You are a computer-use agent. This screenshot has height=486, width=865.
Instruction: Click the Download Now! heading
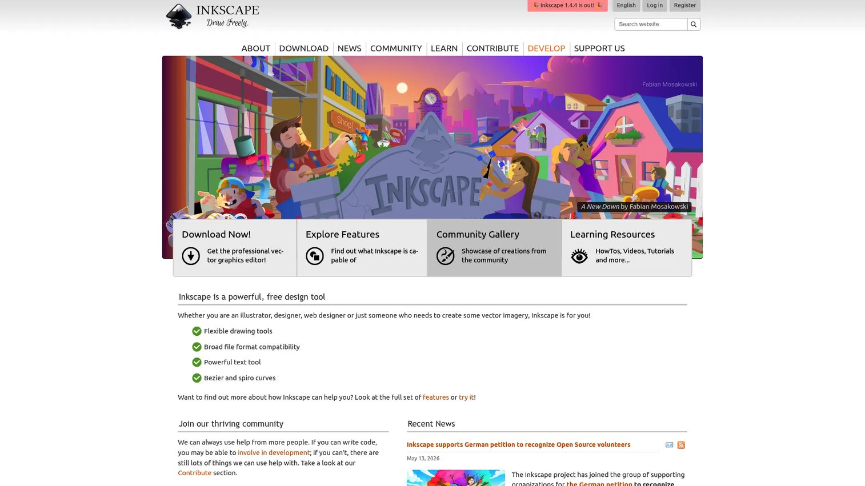[x=217, y=234]
